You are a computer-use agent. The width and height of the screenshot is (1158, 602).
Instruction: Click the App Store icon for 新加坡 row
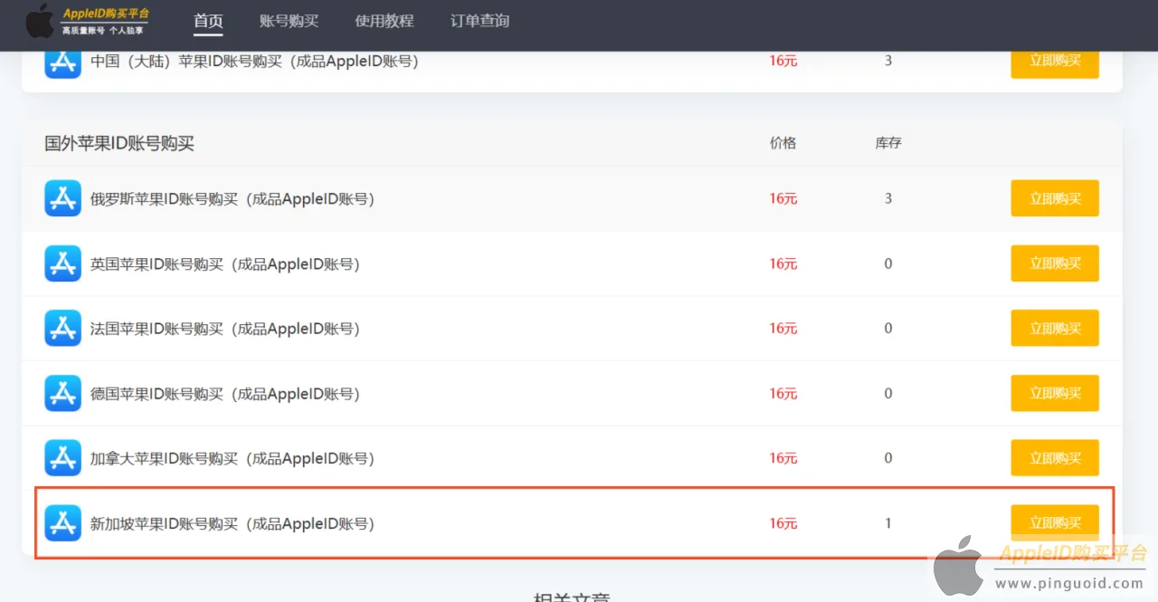coord(62,523)
